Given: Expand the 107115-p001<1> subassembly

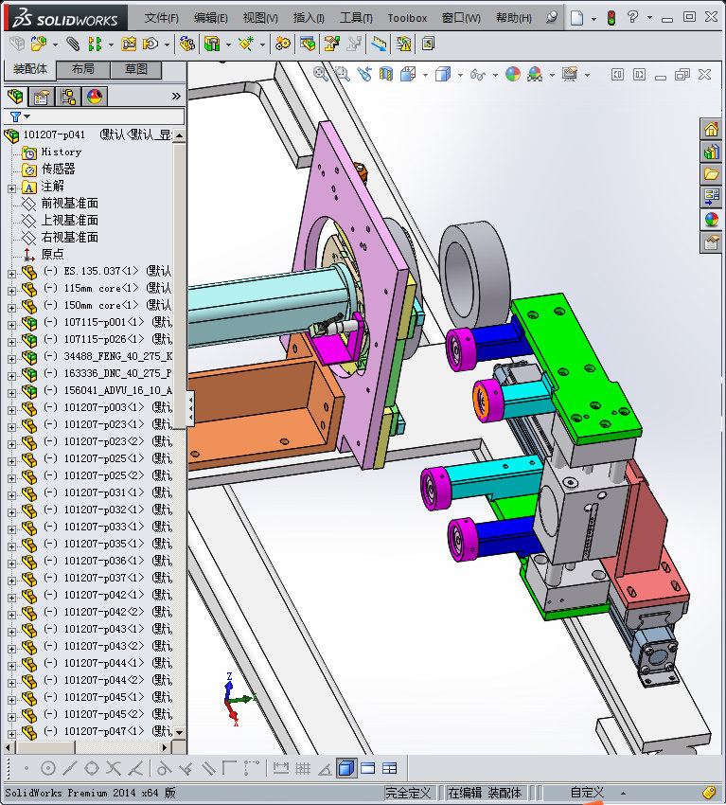Looking at the screenshot, I should pyautogui.click(x=11, y=325).
